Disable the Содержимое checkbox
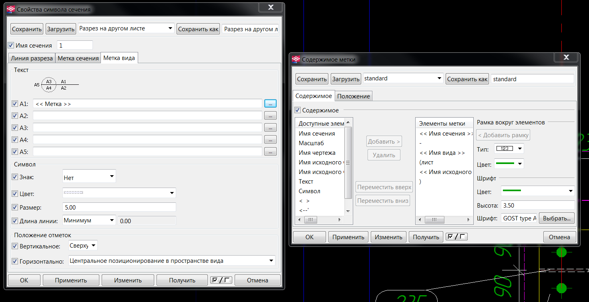589x302 pixels. point(298,110)
